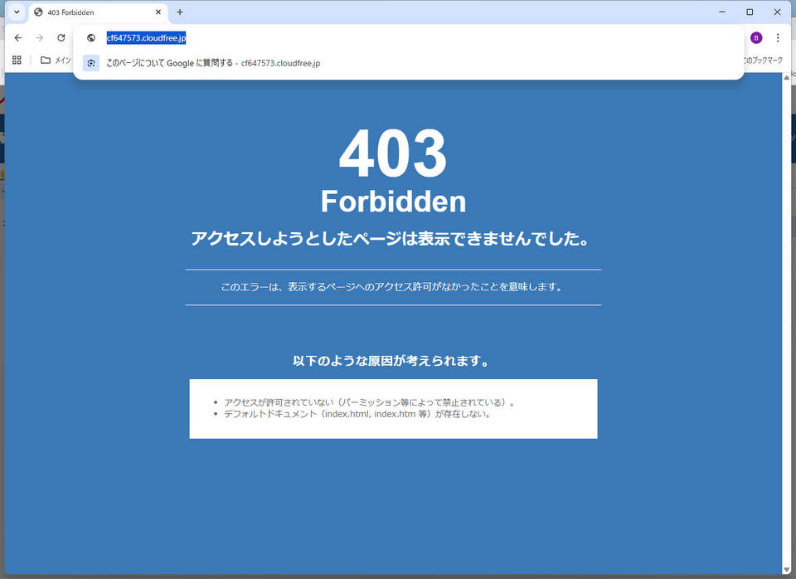Click the cf647573.cloudfree.jp URL field
The height and width of the screenshot is (579, 796).
[x=415, y=38]
